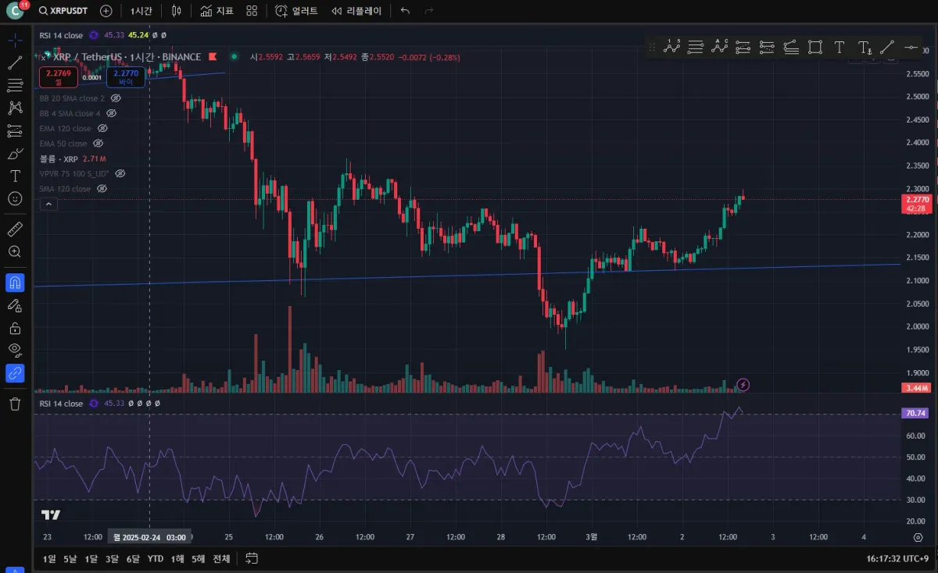The height and width of the screenshot is (573, 938).
Task: Select XRP / TetherUS chart title legend
Action: tap(127, 57)
